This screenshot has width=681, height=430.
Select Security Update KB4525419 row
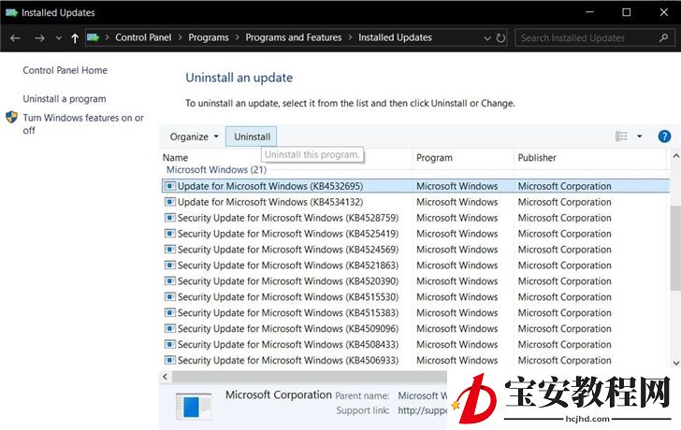point(415,234)
